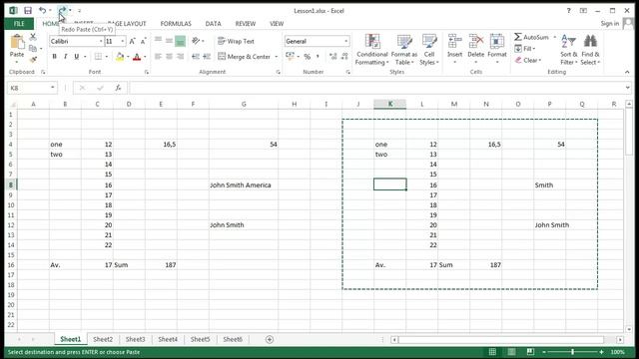Open the FORMULAS ribbon tab
The width and height of the screenshot is (639, 359).
pyautogui.click(x=176, y=24)
